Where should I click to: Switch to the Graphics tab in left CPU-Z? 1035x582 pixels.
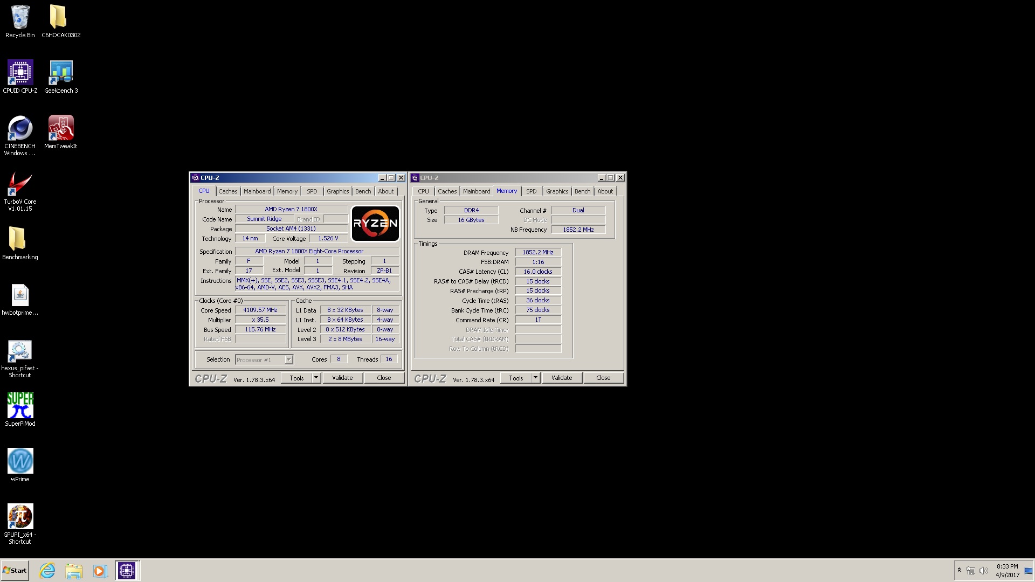[x=338, y=191]
